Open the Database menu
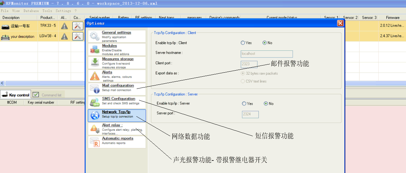This screenshot has height=173, width=406. coord(31,11)
